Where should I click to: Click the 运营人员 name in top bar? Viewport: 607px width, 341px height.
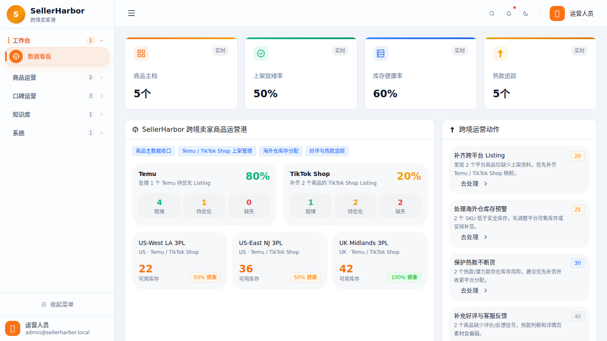582,13
